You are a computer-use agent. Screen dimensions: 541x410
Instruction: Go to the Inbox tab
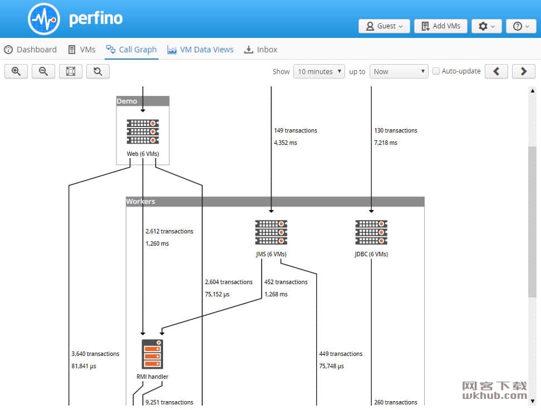click(x=260, y=50)
